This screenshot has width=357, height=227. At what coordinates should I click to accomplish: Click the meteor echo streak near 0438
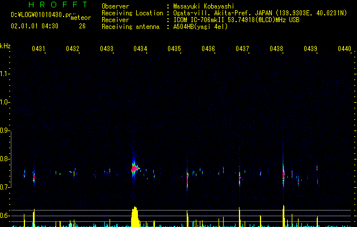click(283, 174)
